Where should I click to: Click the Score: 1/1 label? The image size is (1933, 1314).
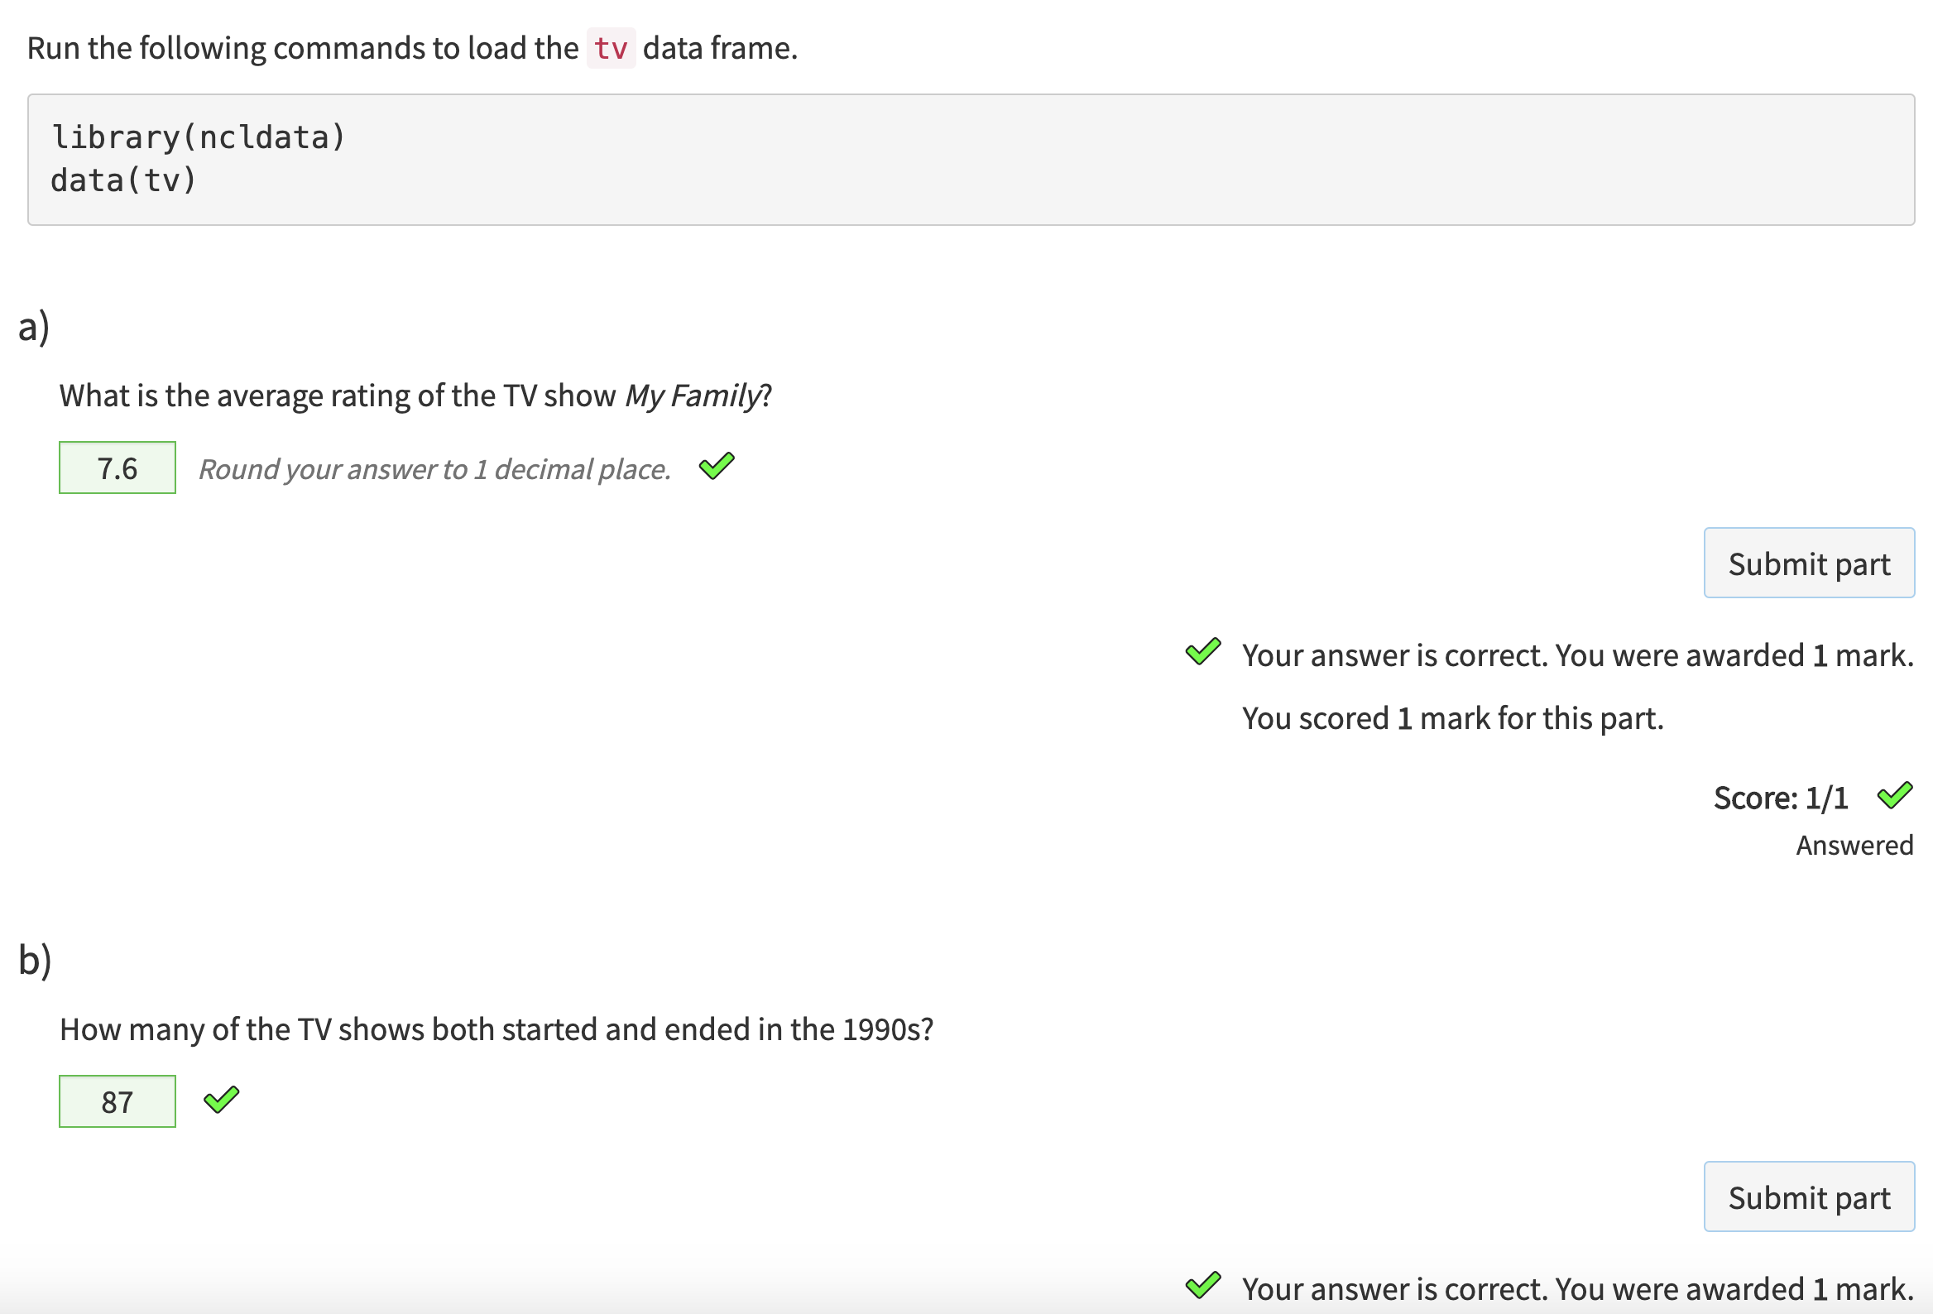1780,798
